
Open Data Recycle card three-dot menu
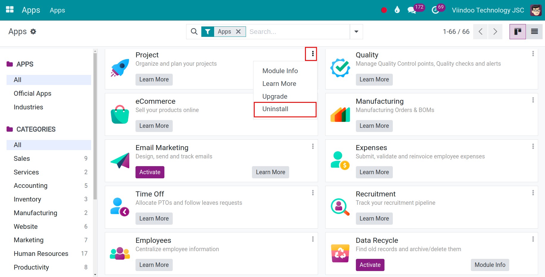tap(533, 239)
